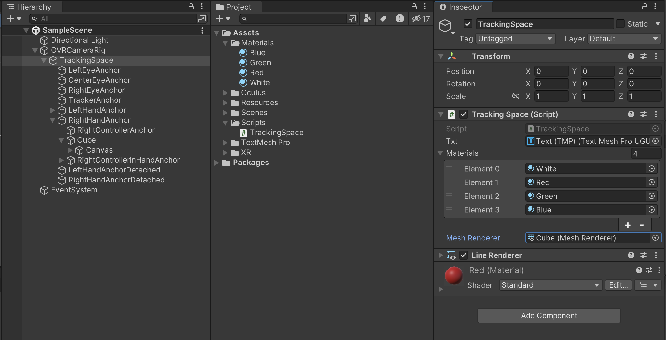The image size is (666, 340).
Task: Click the Edit... shader button
Action: click(x=618, y=285)
